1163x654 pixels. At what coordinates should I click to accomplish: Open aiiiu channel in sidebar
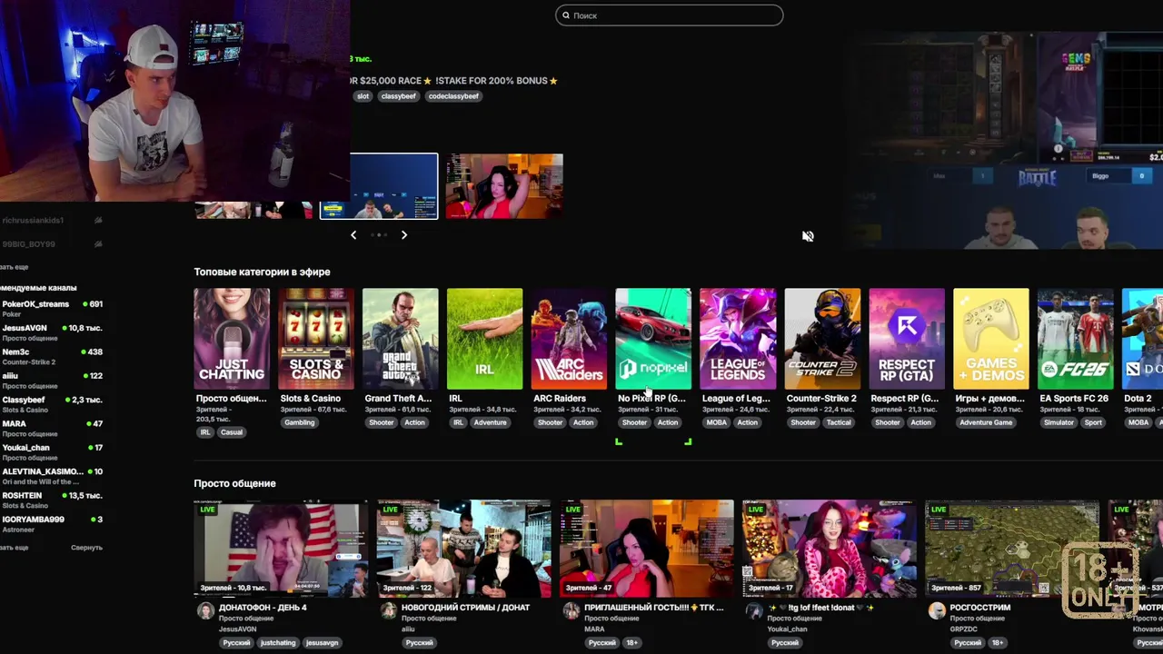pos(52,380)
